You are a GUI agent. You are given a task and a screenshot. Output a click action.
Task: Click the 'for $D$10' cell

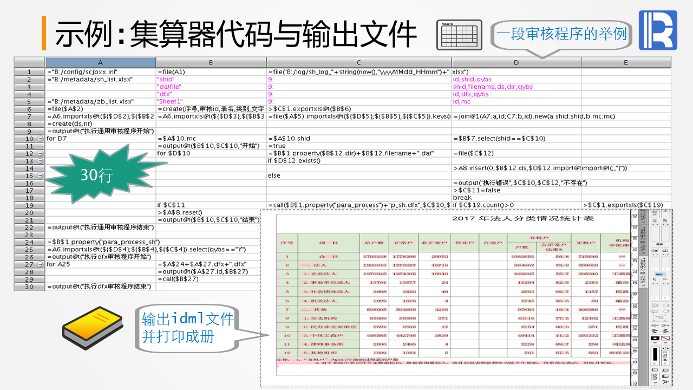click(211, 153)
